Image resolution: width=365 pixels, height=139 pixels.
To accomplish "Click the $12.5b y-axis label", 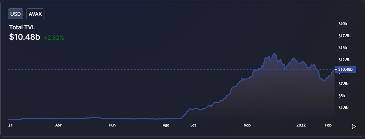I will click(x=344, y=60).
